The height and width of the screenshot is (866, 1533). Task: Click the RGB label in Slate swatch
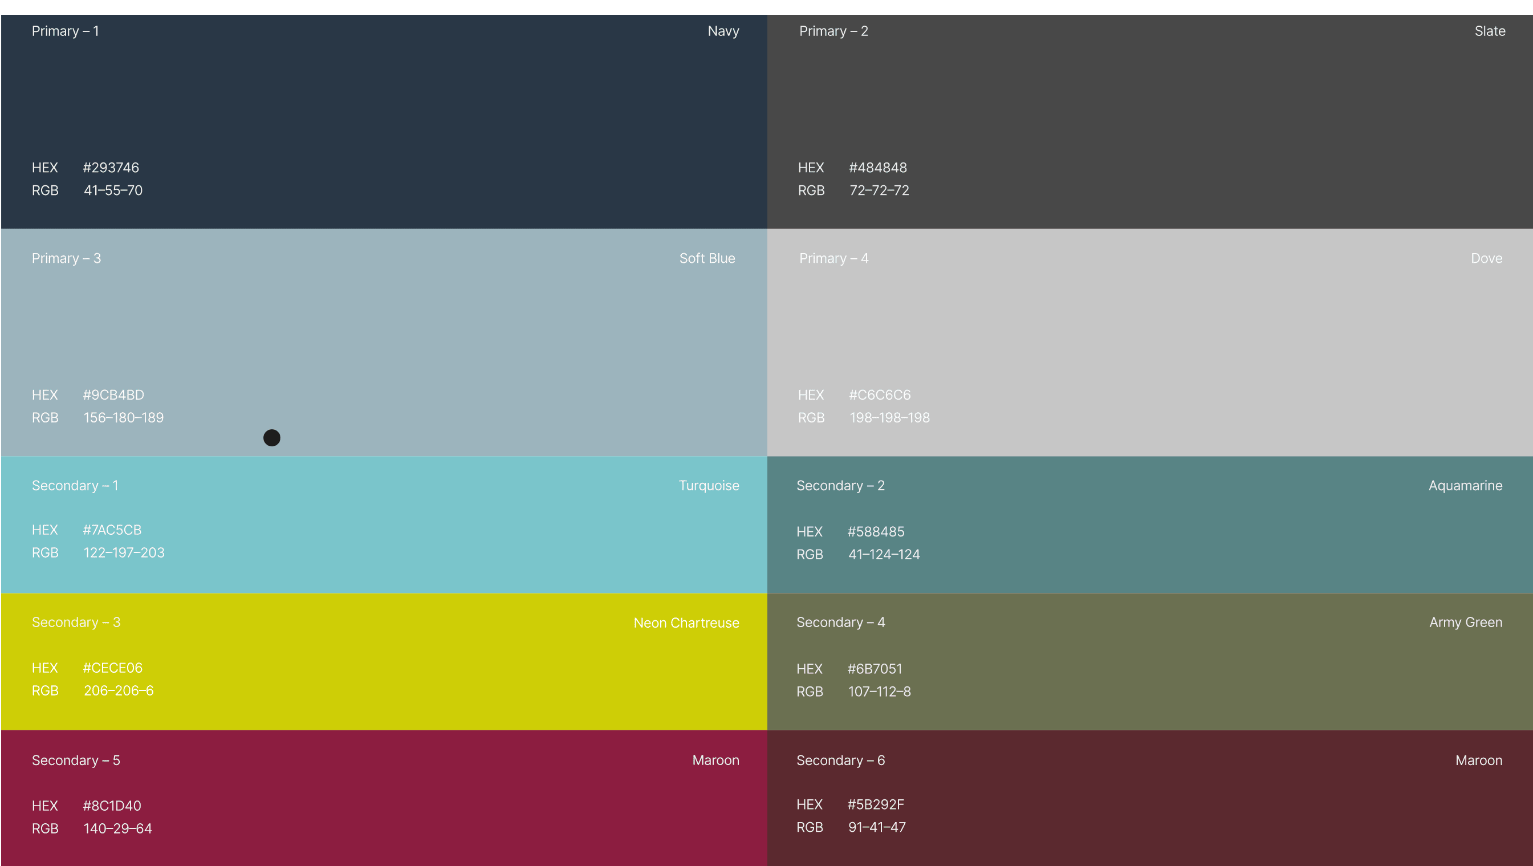(x=811, y=190)
